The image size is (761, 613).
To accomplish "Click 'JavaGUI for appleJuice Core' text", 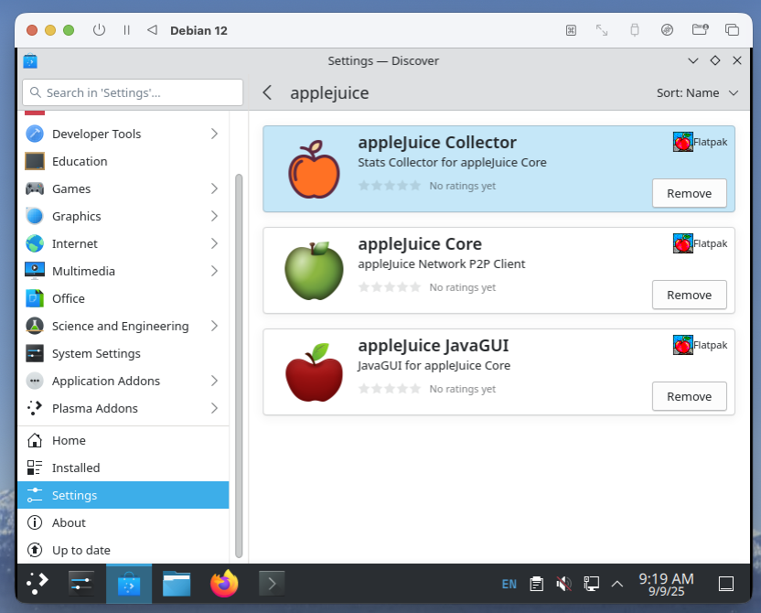I will 434,365.
